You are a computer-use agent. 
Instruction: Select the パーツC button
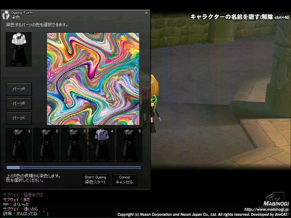19,118
